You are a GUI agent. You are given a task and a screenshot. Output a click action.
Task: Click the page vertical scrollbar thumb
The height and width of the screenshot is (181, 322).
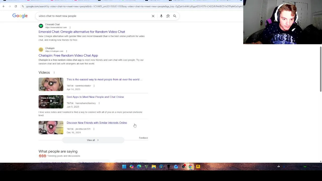click(320, 69)
